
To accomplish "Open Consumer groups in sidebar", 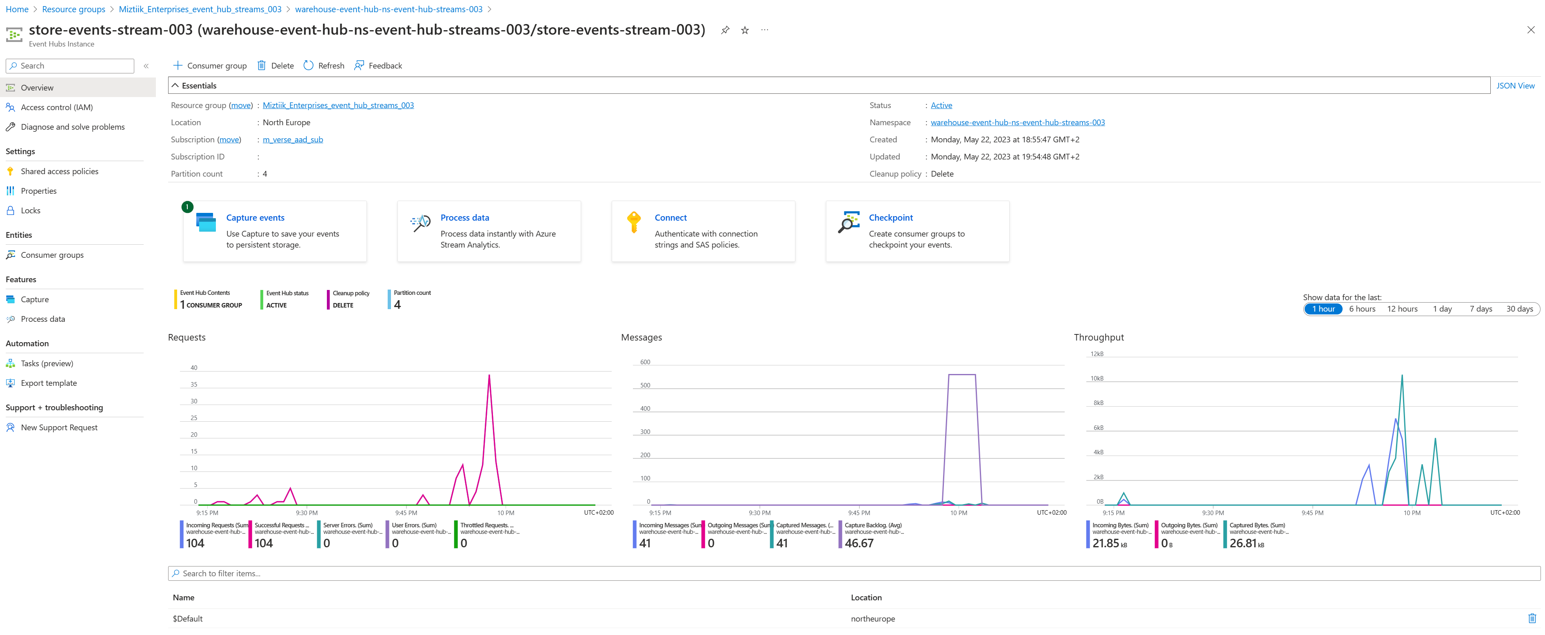I will (x=52, y=255).
